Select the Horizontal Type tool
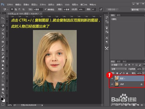This screenshot has height=109, width=145. tap(3, 77)
